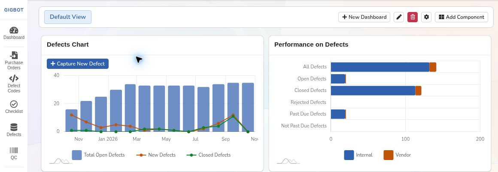Click the Open Defects blue bar
The image size is (498, 172).
338,79
